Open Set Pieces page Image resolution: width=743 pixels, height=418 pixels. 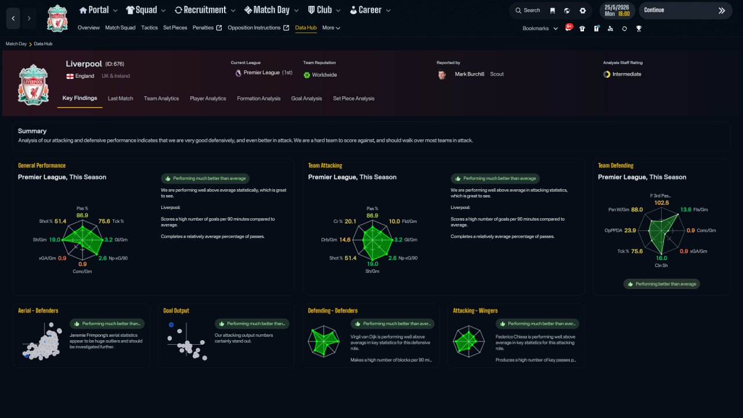tap(175, 28)
